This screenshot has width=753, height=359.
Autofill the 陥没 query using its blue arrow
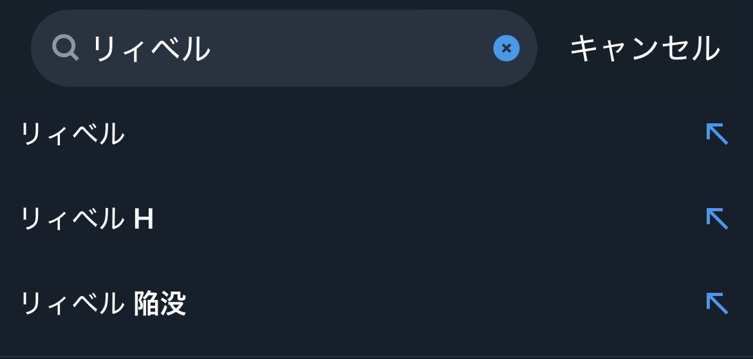(x=717, y=304)
